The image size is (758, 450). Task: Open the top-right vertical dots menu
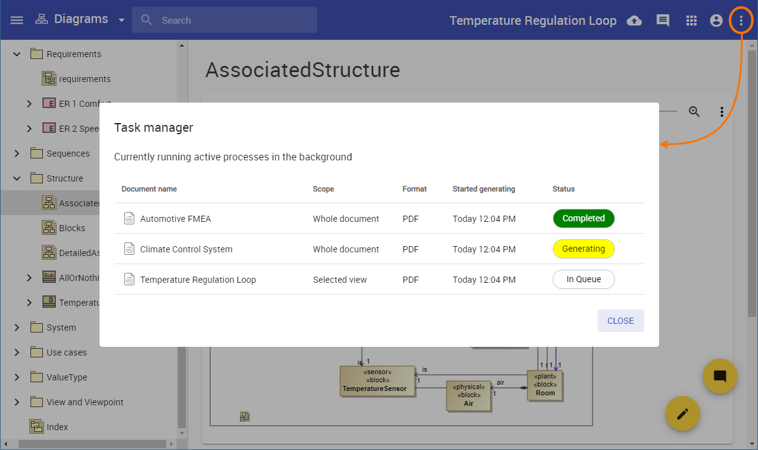[x=741, y=21]
